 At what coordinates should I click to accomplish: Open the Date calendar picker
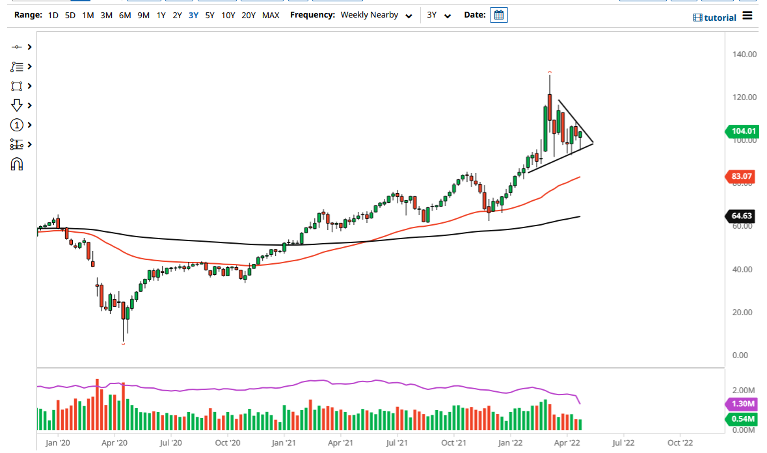[499, 15]
